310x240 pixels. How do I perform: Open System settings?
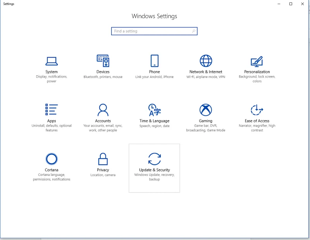click(x=52, y=61)
